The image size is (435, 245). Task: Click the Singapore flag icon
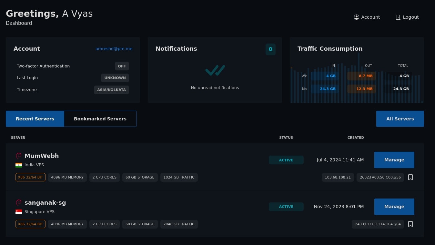(19, 212)
